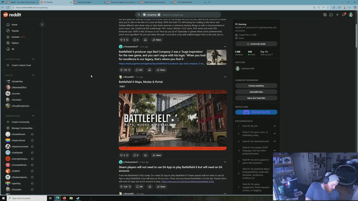Screen dimensions: 358x201
Task: Downvote the Bad Company 2 inspiration post
Action: [129, 70]
